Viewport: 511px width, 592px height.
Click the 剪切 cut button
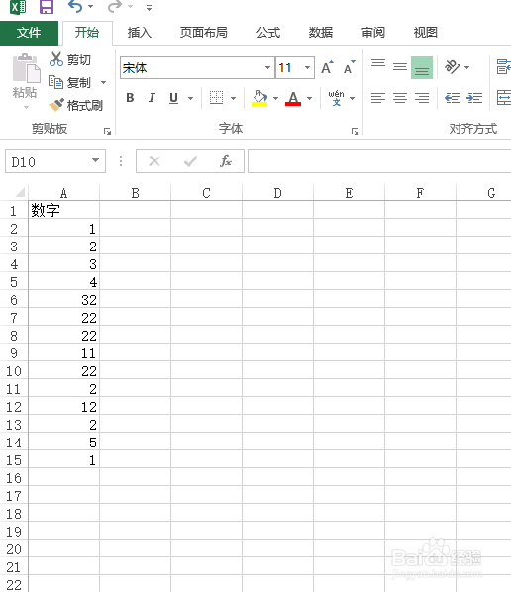pos(70,59)
